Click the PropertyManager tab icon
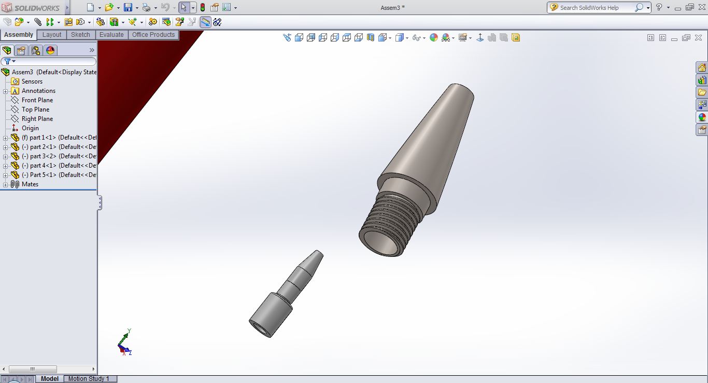Viewport: 708px width, 383px height. [21, 50]
